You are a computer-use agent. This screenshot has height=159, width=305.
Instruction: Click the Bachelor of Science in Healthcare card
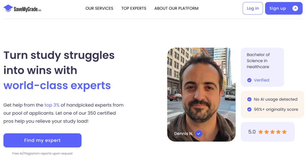[x=262, y=67]
